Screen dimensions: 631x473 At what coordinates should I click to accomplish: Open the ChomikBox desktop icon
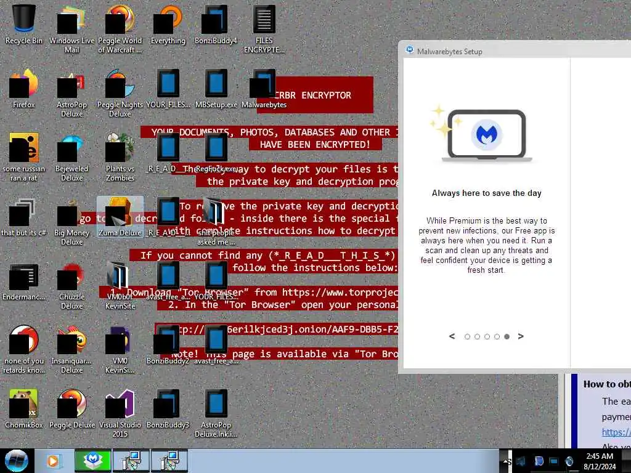pos(24,409)
